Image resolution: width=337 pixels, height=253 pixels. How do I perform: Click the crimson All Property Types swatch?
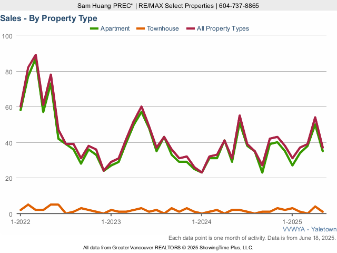pos(191,28)
